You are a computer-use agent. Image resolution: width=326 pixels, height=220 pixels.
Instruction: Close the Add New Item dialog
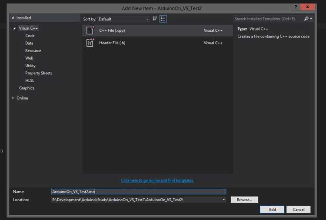[307, 7]
